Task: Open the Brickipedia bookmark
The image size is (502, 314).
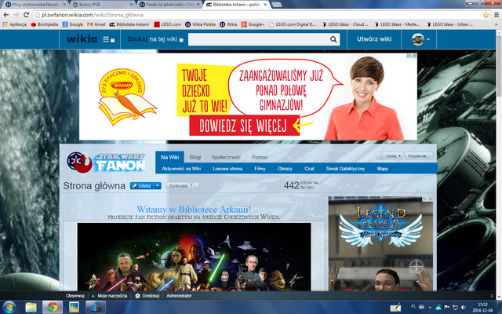Action: click(45, 24)
